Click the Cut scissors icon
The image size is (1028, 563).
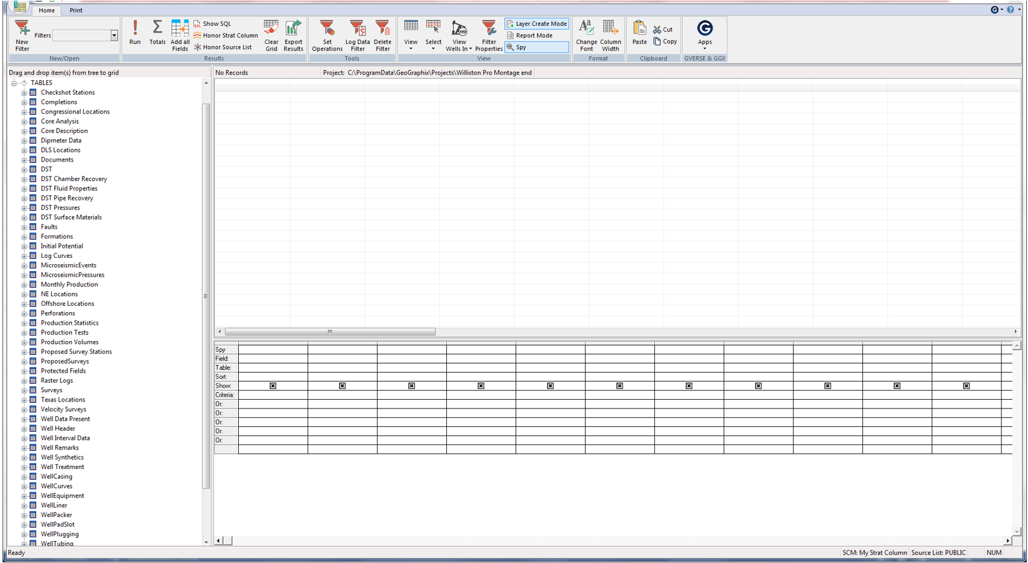tap(657, 30)
